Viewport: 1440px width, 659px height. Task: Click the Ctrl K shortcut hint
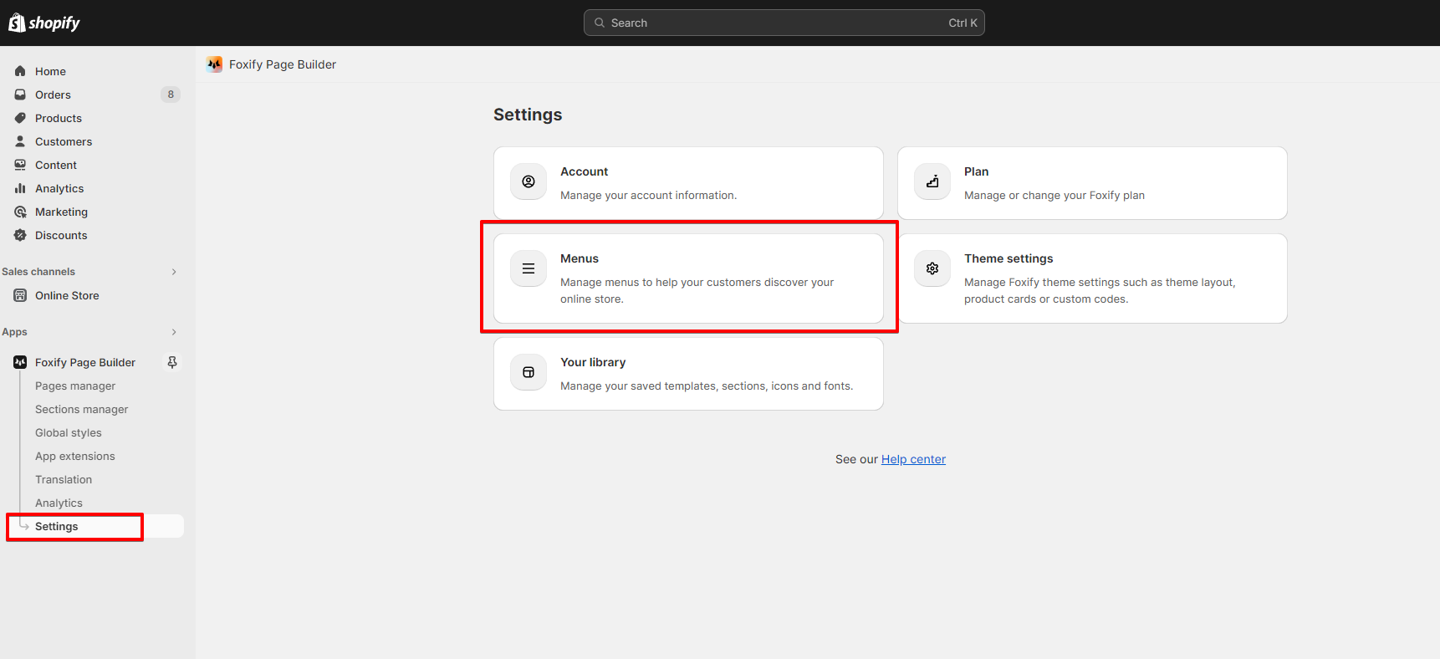[x=963, y=23]
